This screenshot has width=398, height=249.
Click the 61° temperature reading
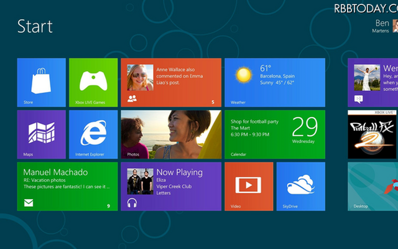click(x=266, y=68)
